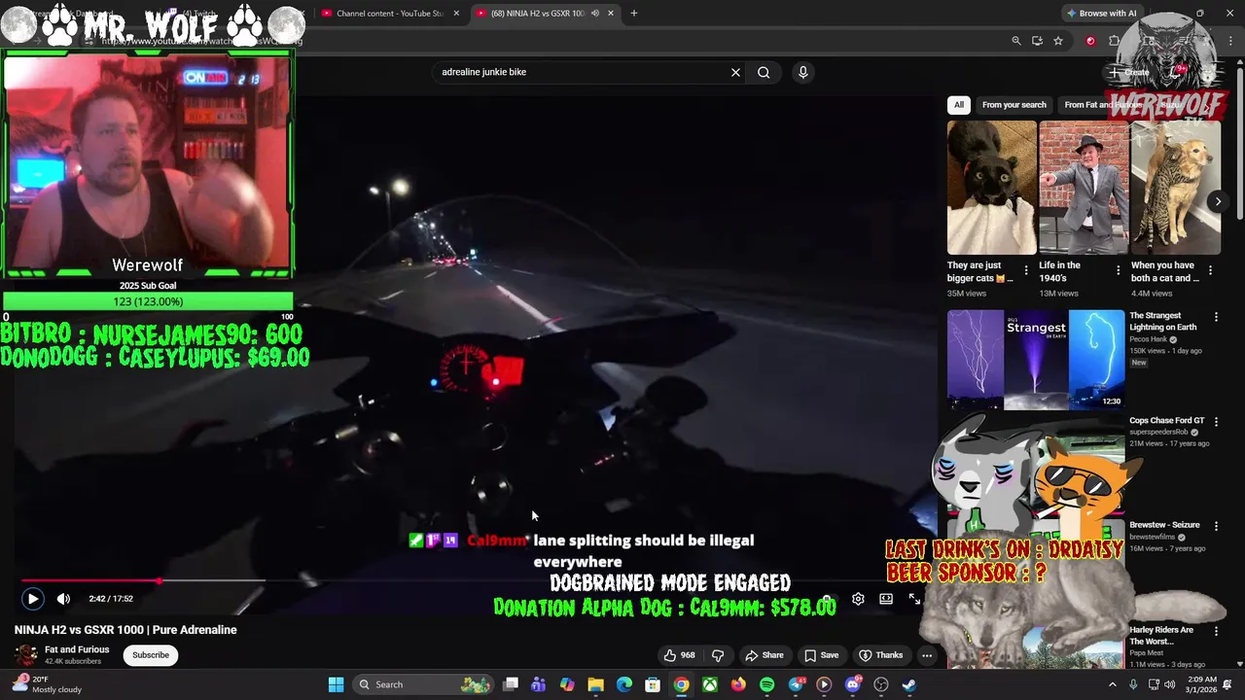
Task: Mute the NINJA H2 tab audio
Action: point(594,14)
